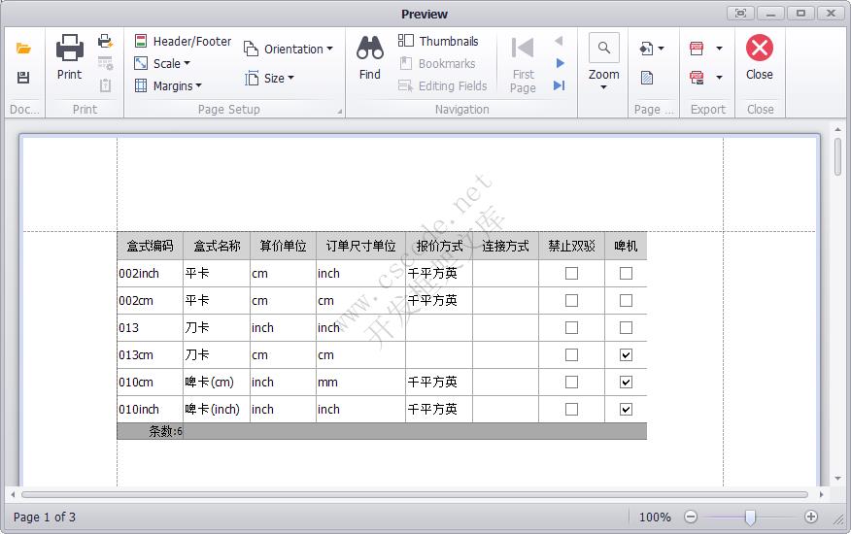This screenshot has width=851, height=534.
Task: Close the preview with the red X
Action: point(760,48)
